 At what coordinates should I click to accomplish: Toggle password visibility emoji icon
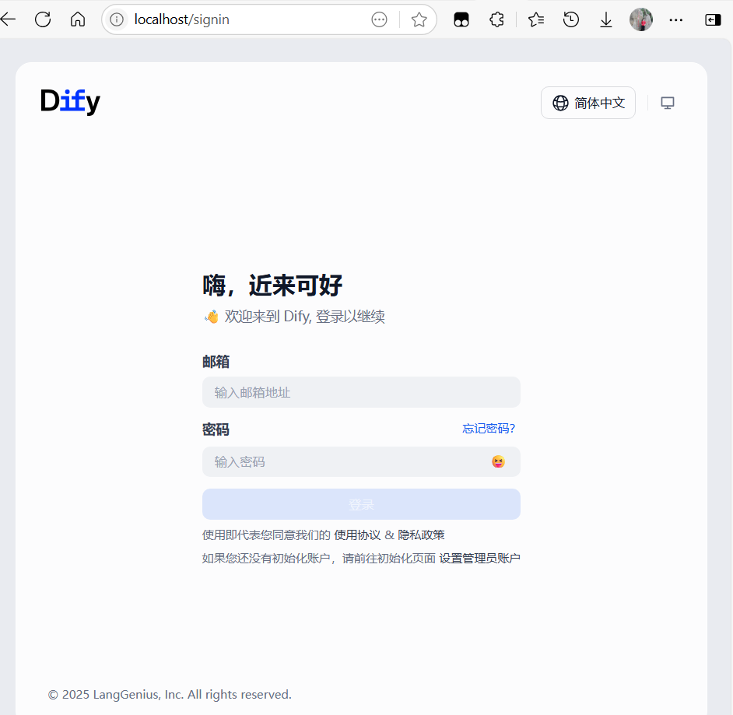498,461
